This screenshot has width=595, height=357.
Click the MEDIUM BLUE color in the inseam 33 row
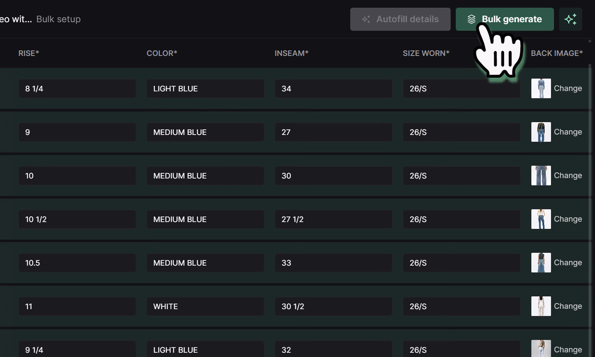click(x=205, y=263)
